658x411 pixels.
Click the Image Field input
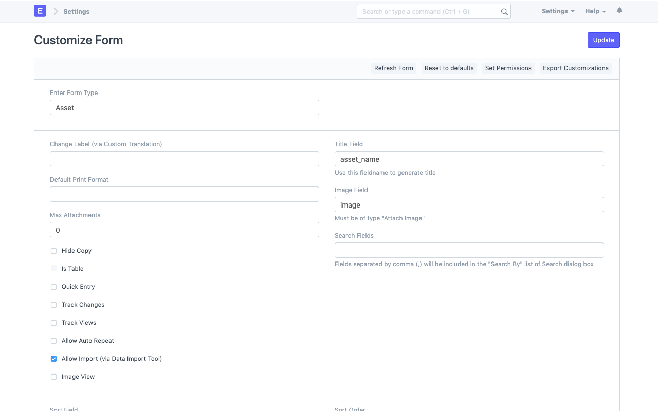point(469,204)
